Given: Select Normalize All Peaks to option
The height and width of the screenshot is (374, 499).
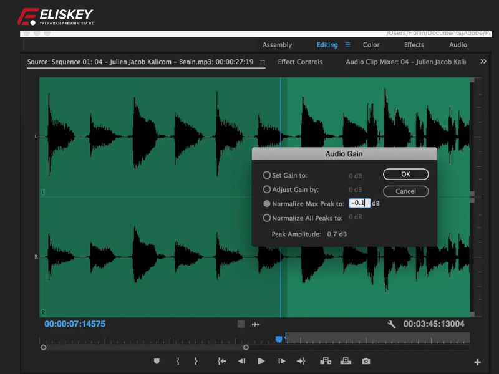Looking at the screenshot, I should point(268,217).
